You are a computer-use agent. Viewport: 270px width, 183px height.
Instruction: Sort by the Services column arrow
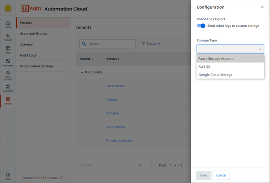122,59
